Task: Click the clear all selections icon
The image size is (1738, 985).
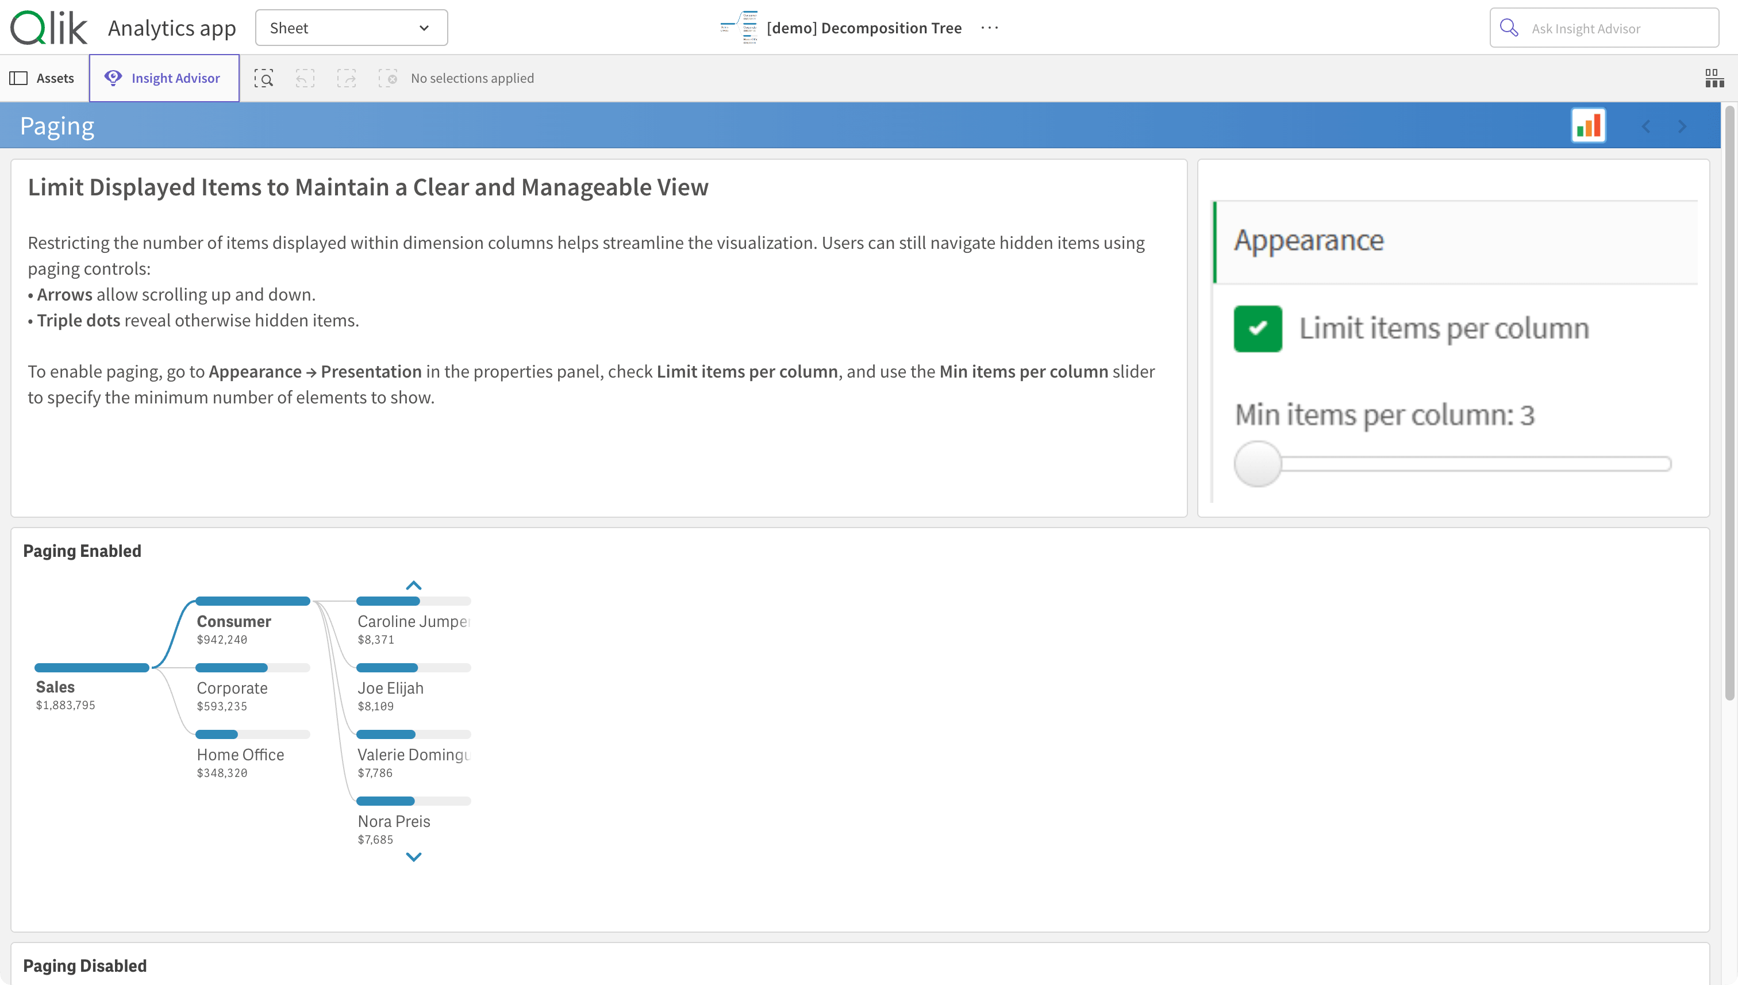Action: (387, 79)
